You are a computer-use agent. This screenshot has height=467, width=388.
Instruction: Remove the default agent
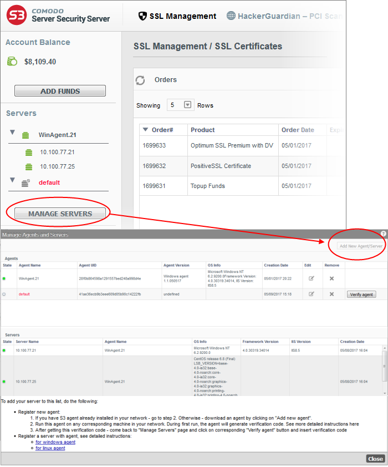coord(332,294)
